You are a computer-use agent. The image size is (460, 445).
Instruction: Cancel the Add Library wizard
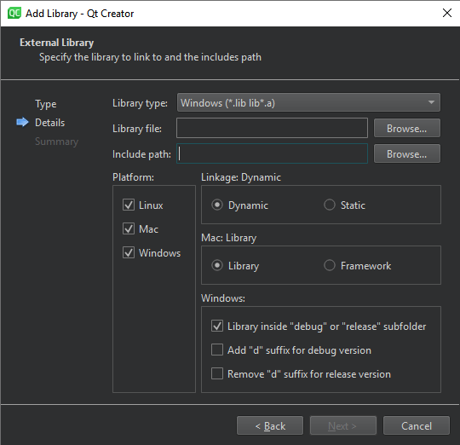pos(417,425)
